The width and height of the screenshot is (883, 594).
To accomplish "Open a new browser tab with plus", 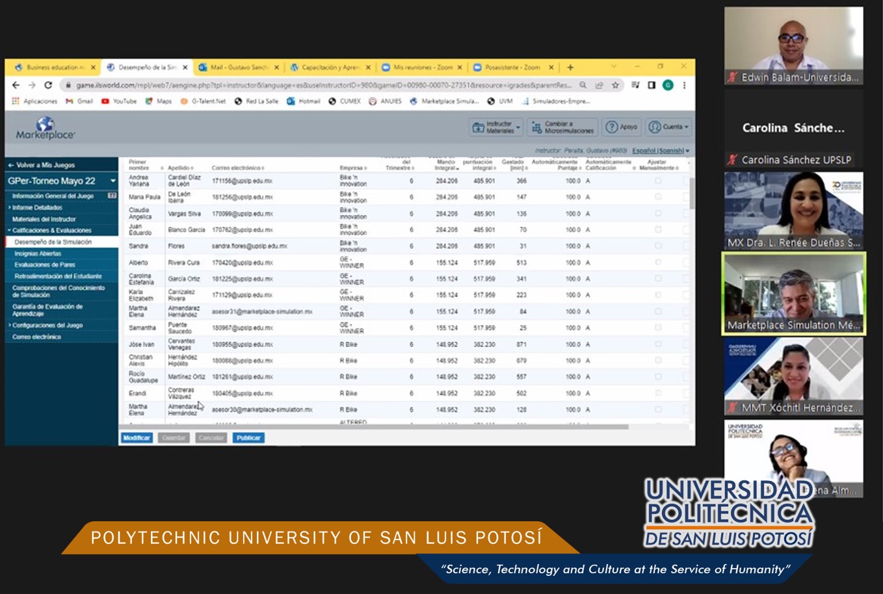I will tap(570, 67).
